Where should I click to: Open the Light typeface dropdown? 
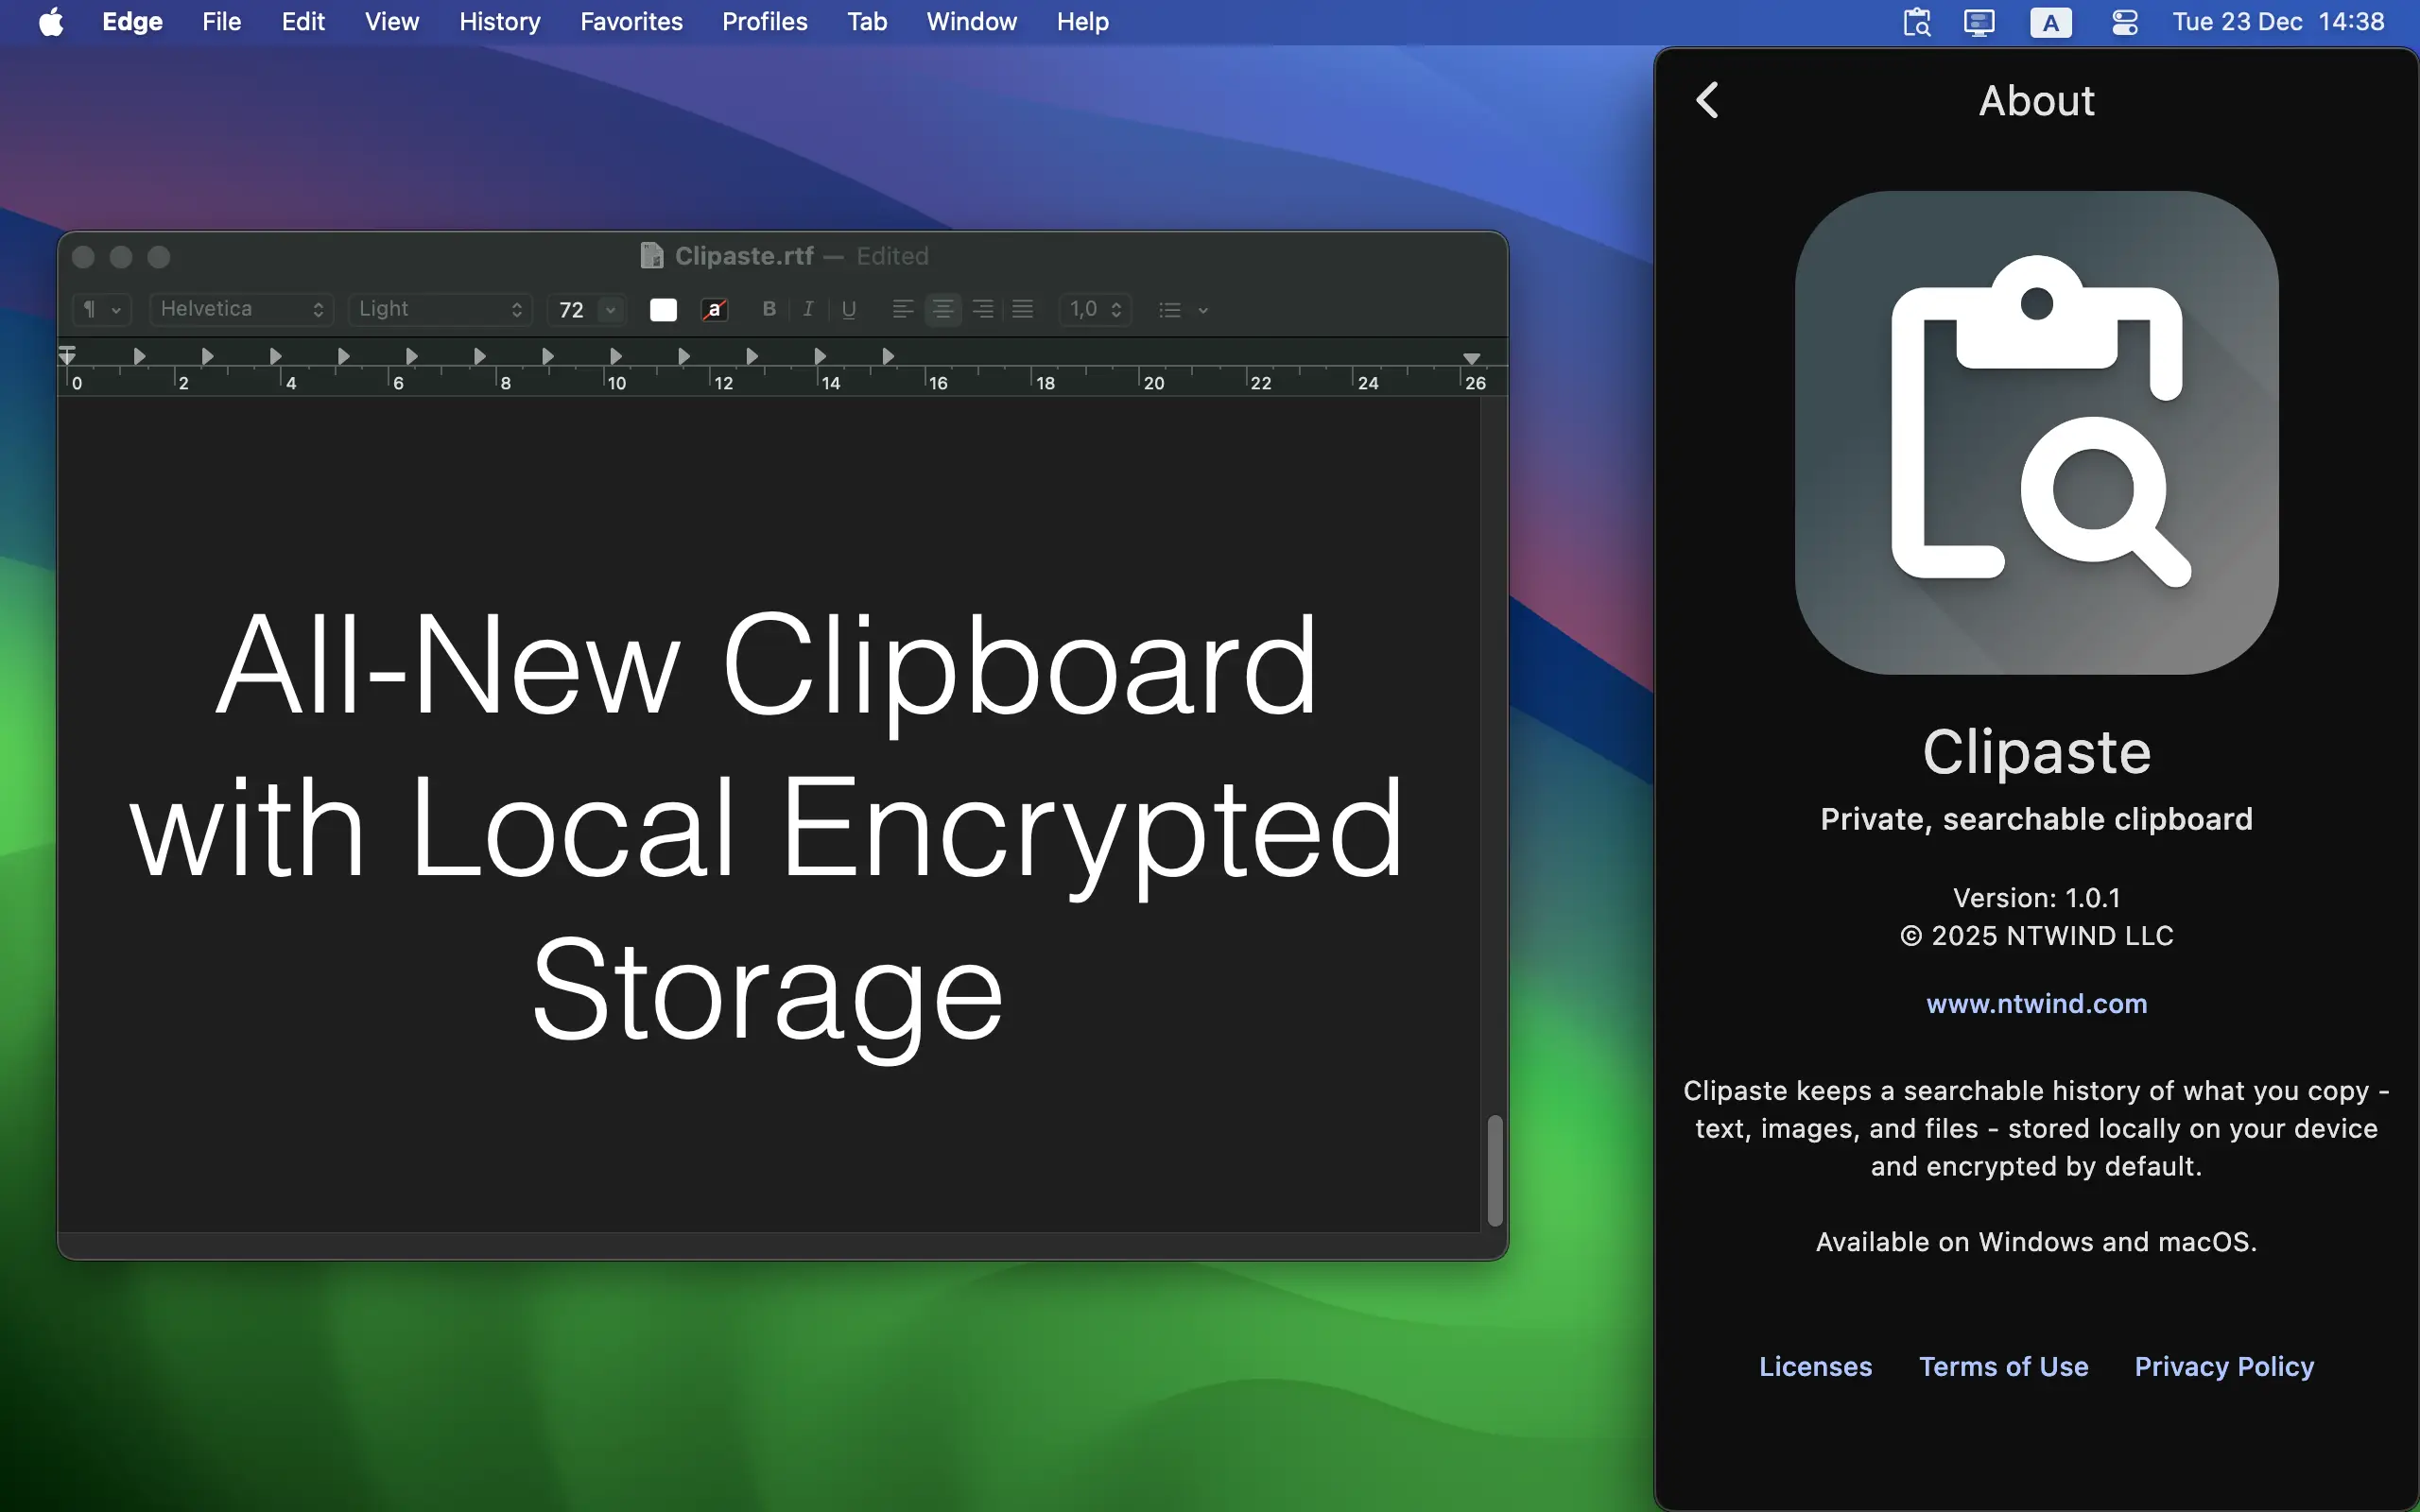point(440,309)
